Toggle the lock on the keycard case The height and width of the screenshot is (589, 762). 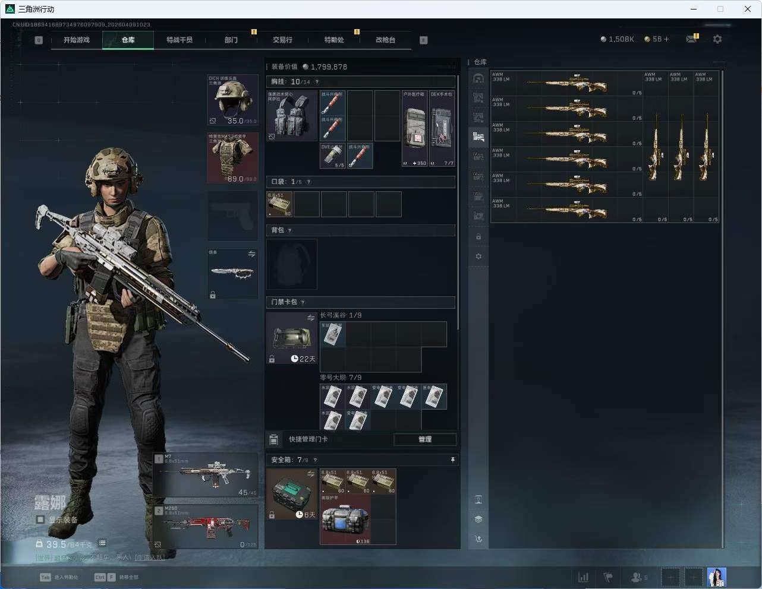pos(272,359)
